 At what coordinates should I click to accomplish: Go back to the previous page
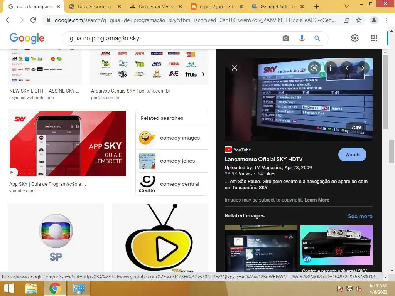click(8, 20)
